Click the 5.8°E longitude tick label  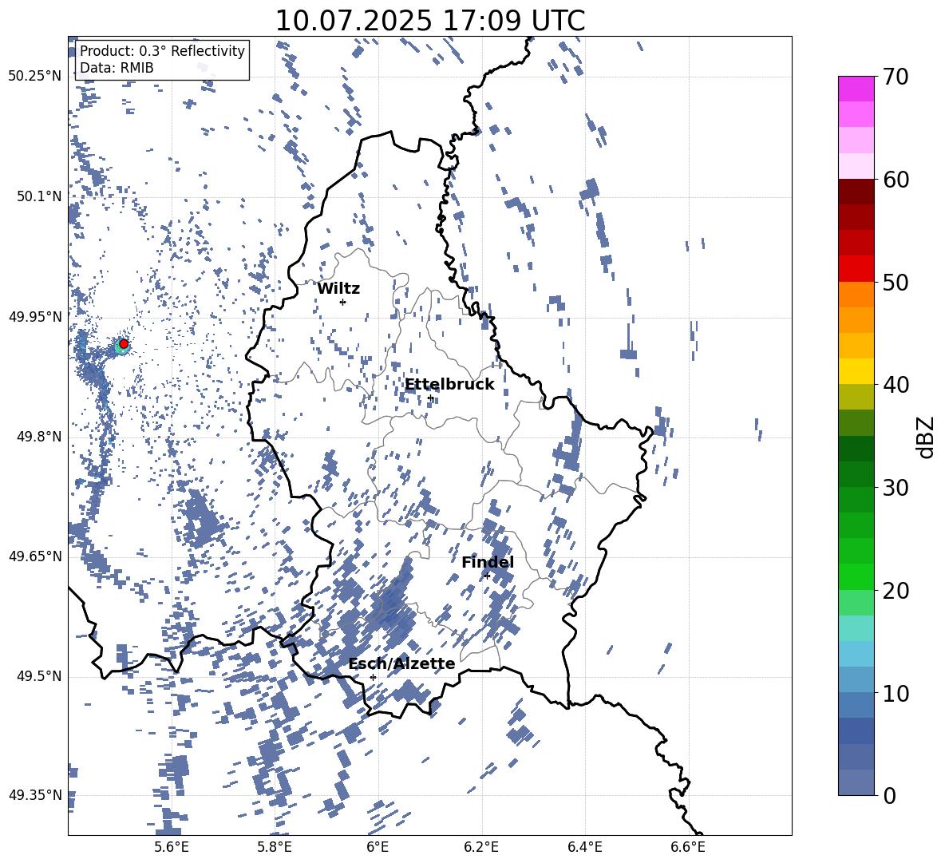(275, 847)
